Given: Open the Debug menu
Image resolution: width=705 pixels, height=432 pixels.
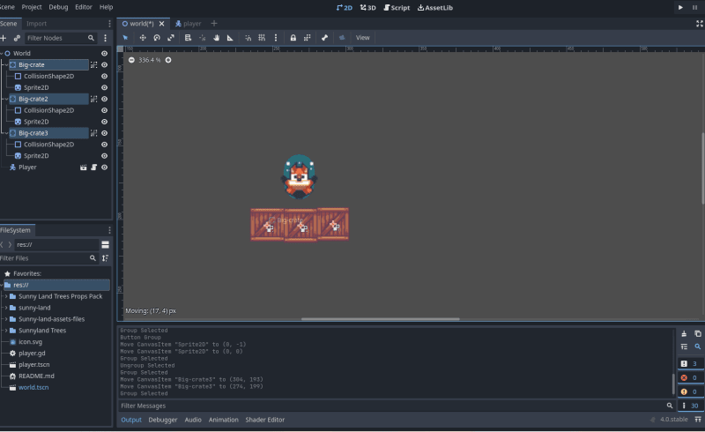Looking at the screenshot, I should point(58,7).
